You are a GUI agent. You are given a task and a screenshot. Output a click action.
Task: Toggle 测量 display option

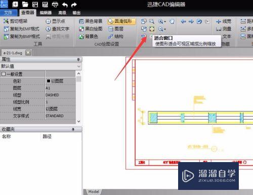pos(224,29)
